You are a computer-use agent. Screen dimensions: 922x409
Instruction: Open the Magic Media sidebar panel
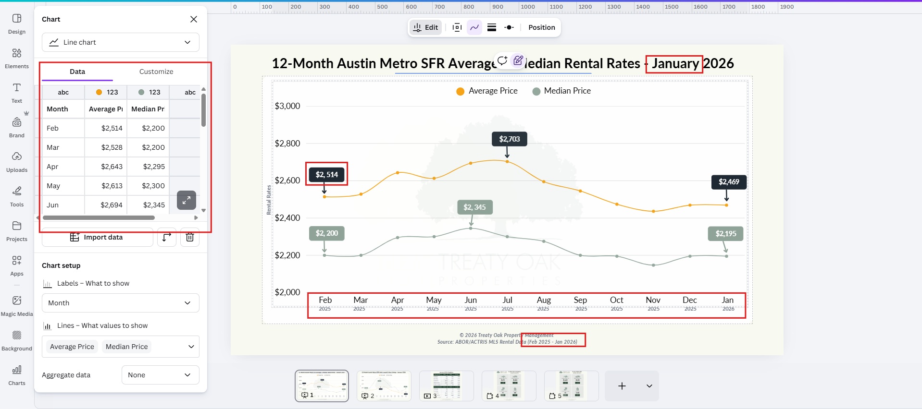click(17, 306)
